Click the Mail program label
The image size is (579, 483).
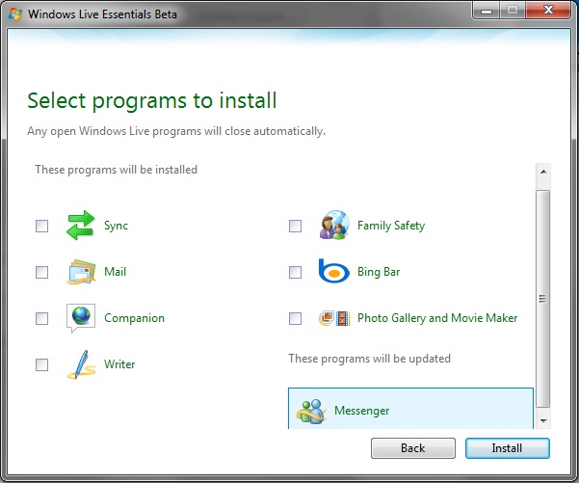[116, 272]
